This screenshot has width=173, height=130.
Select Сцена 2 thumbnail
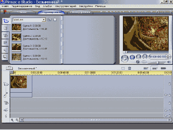coord(17,37)
